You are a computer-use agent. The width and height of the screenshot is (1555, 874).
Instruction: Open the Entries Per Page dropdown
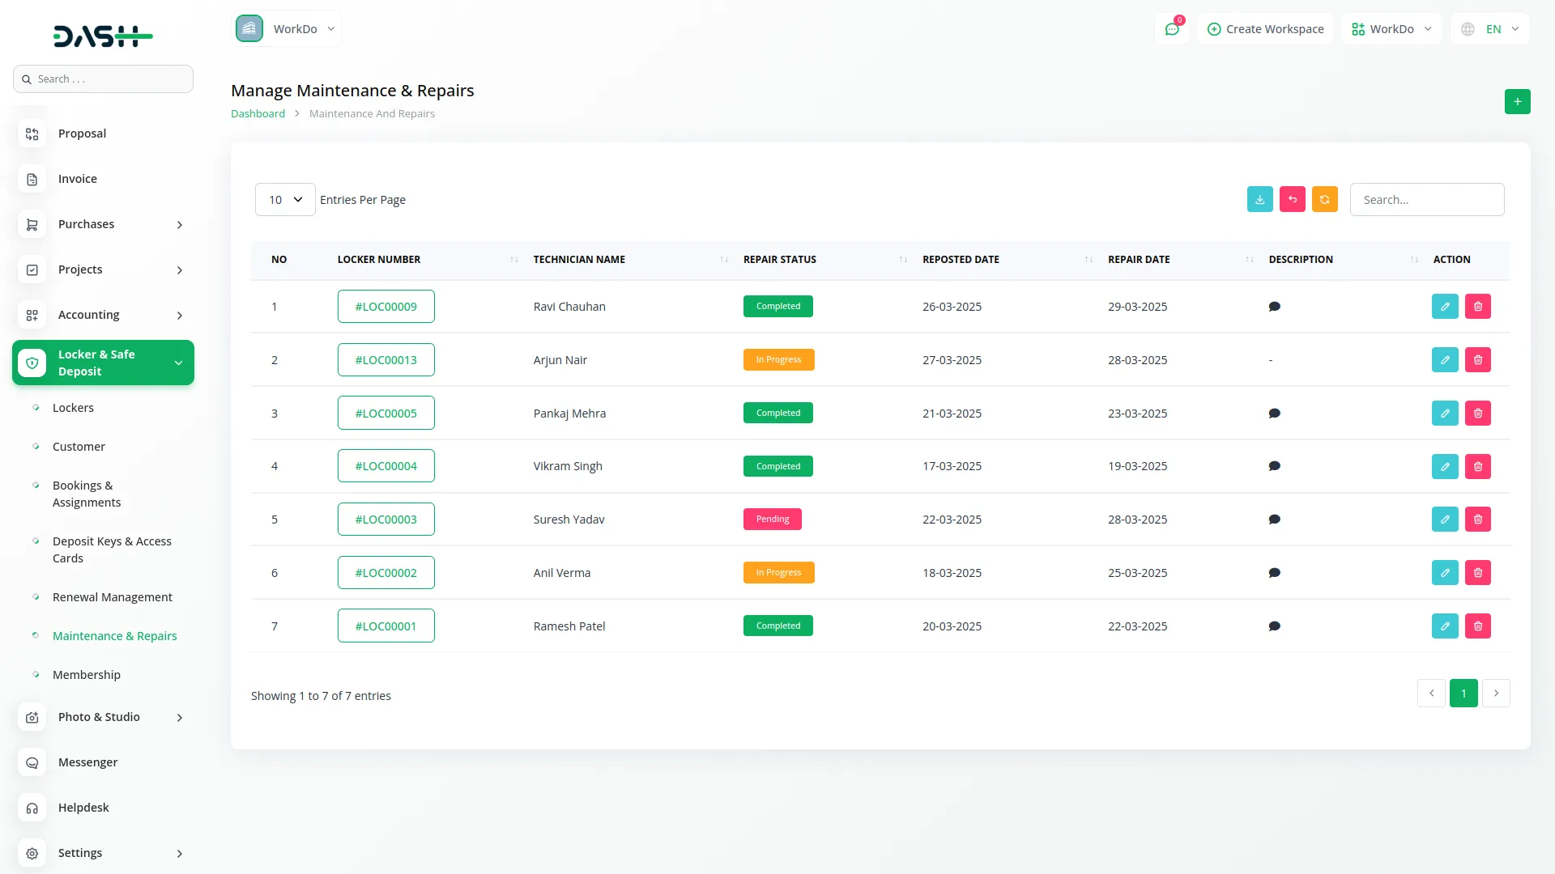coord(284,199)
